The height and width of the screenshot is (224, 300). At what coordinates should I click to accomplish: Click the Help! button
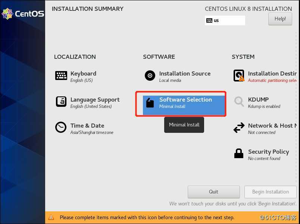point(280,19)
